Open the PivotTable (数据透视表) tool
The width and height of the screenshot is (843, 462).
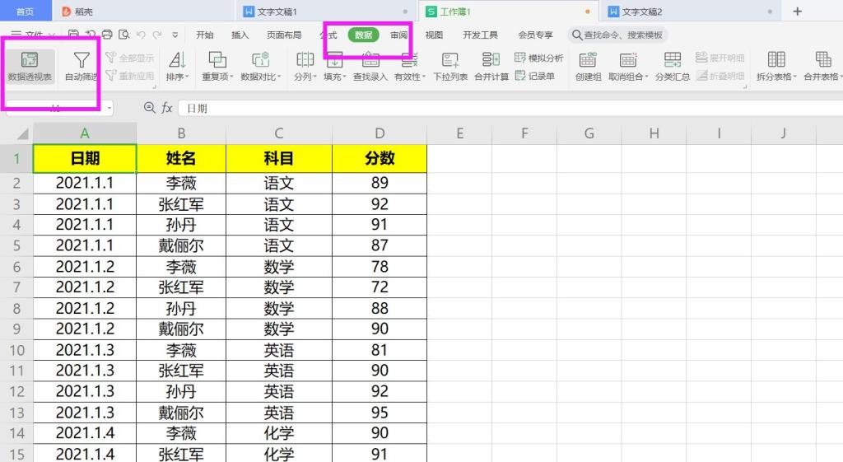click(30, 66)
